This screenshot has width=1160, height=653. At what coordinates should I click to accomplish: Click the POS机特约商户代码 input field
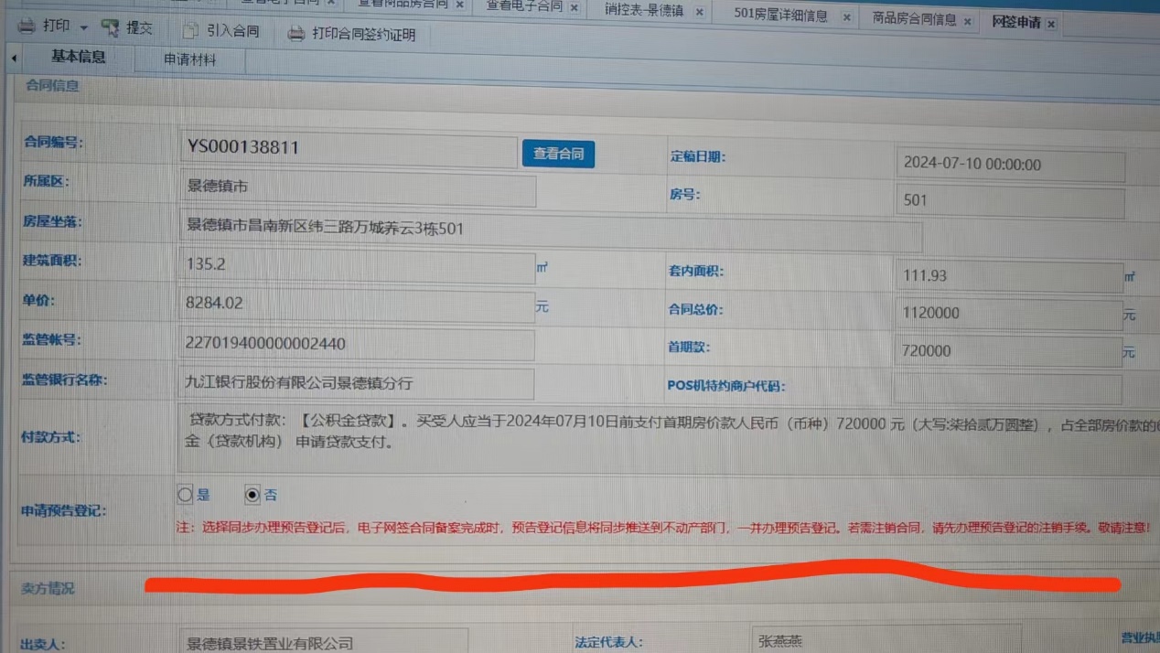click(1007, 389)
